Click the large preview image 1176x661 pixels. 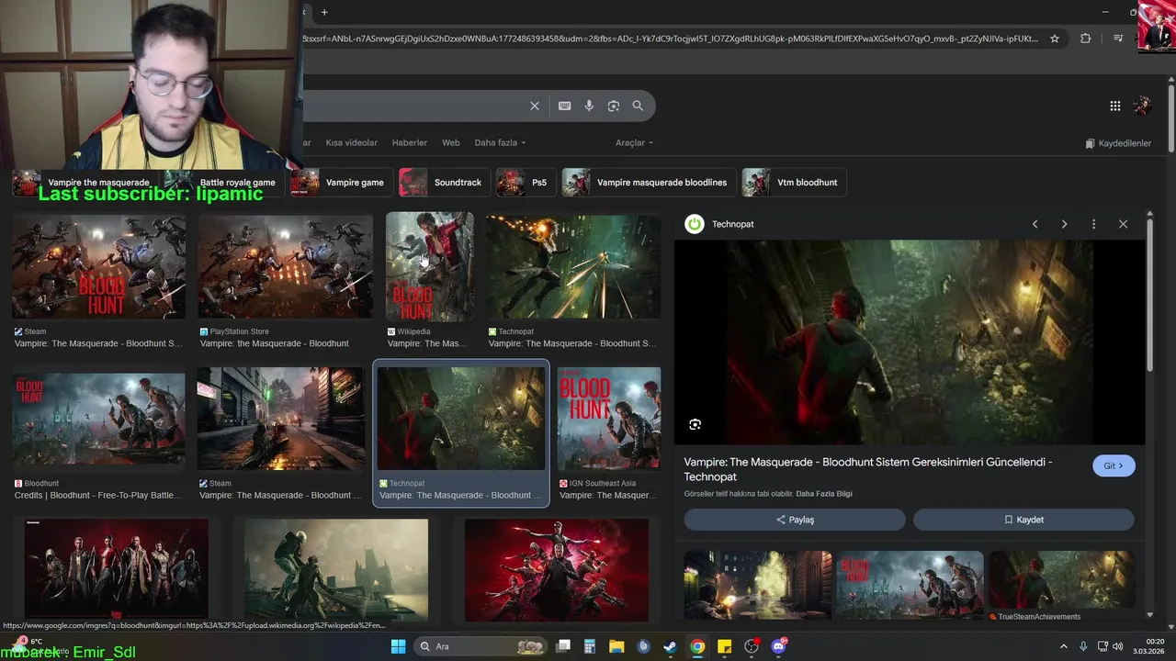pos(910,342)
